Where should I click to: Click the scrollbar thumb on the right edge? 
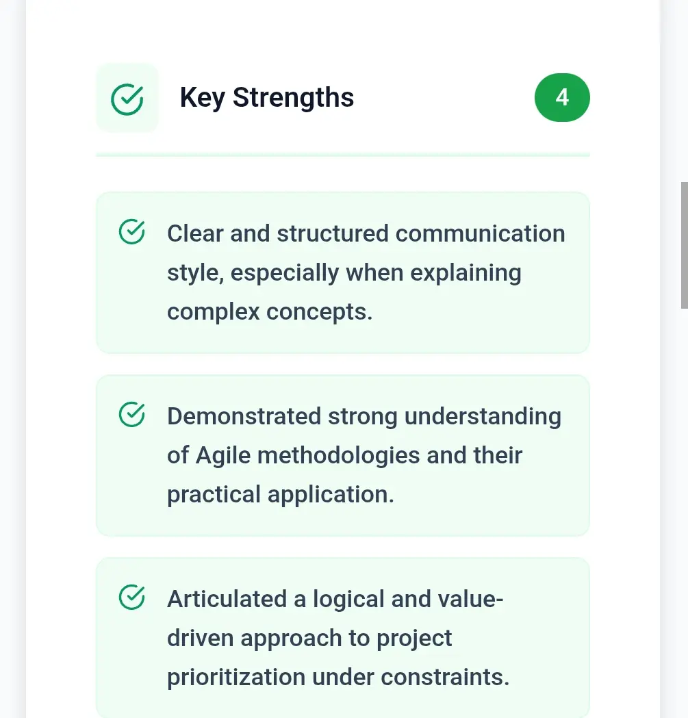click(683, 245)
